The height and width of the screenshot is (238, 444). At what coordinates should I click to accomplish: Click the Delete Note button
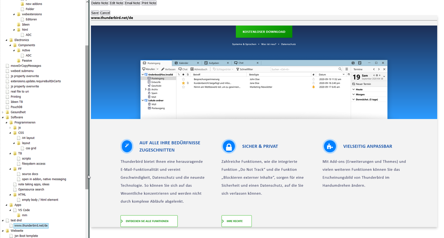pyautogui.click(x=100, y=3)
